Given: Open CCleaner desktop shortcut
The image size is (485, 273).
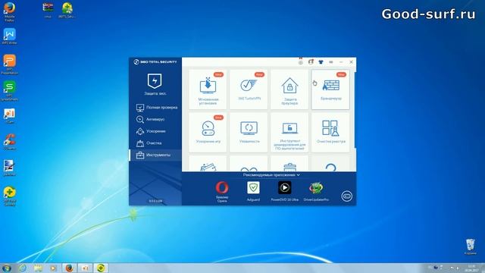Looking at the screenshot, I should (x=9, y=142).
